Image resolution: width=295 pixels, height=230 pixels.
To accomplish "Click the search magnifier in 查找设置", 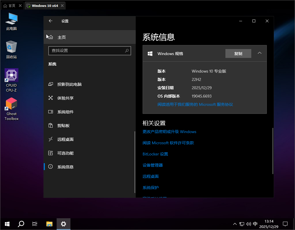I will point(127,51).
